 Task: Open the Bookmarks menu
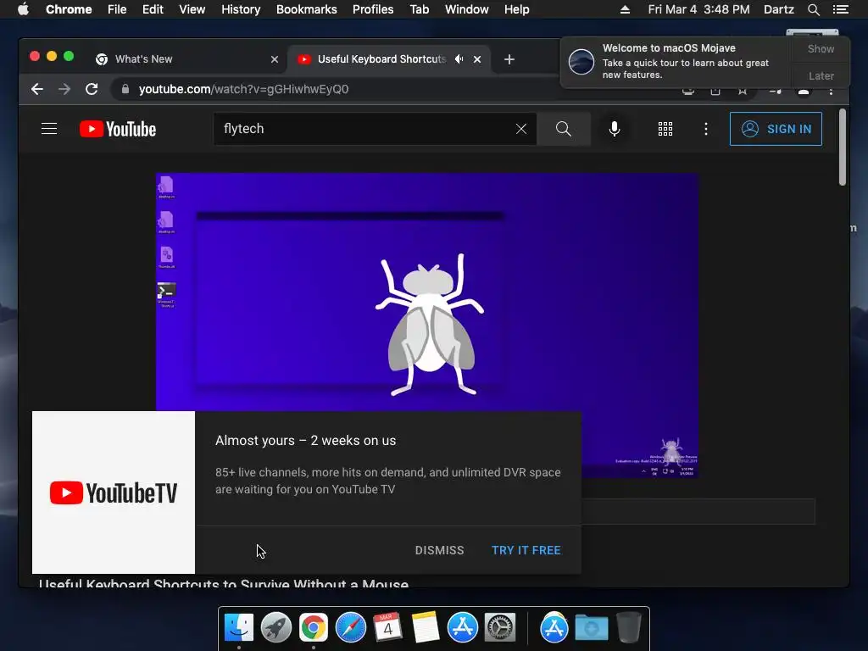coord(307,9)
